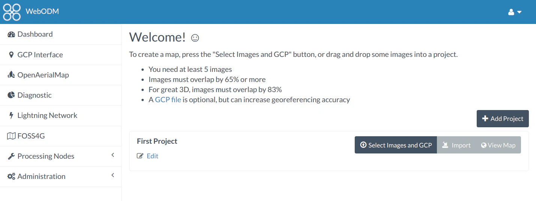Follow the GCP file link

pyautogui.click(x=168, y=100)
